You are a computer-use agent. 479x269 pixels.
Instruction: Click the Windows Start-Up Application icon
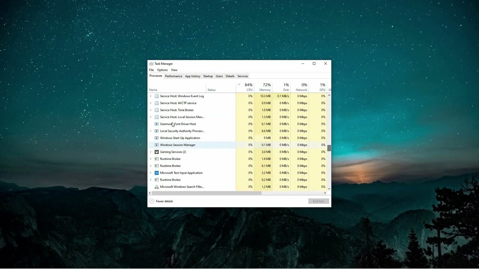pyautogui.click(x=157, y=138)
